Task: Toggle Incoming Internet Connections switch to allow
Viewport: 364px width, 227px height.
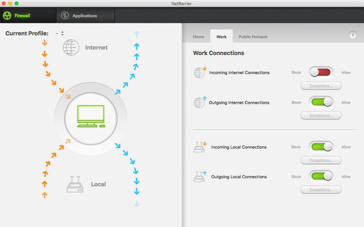Action: (321, 72)
